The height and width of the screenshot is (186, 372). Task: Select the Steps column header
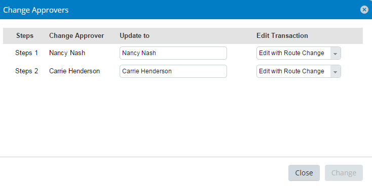pyautogui.click(x=25, y=36)
